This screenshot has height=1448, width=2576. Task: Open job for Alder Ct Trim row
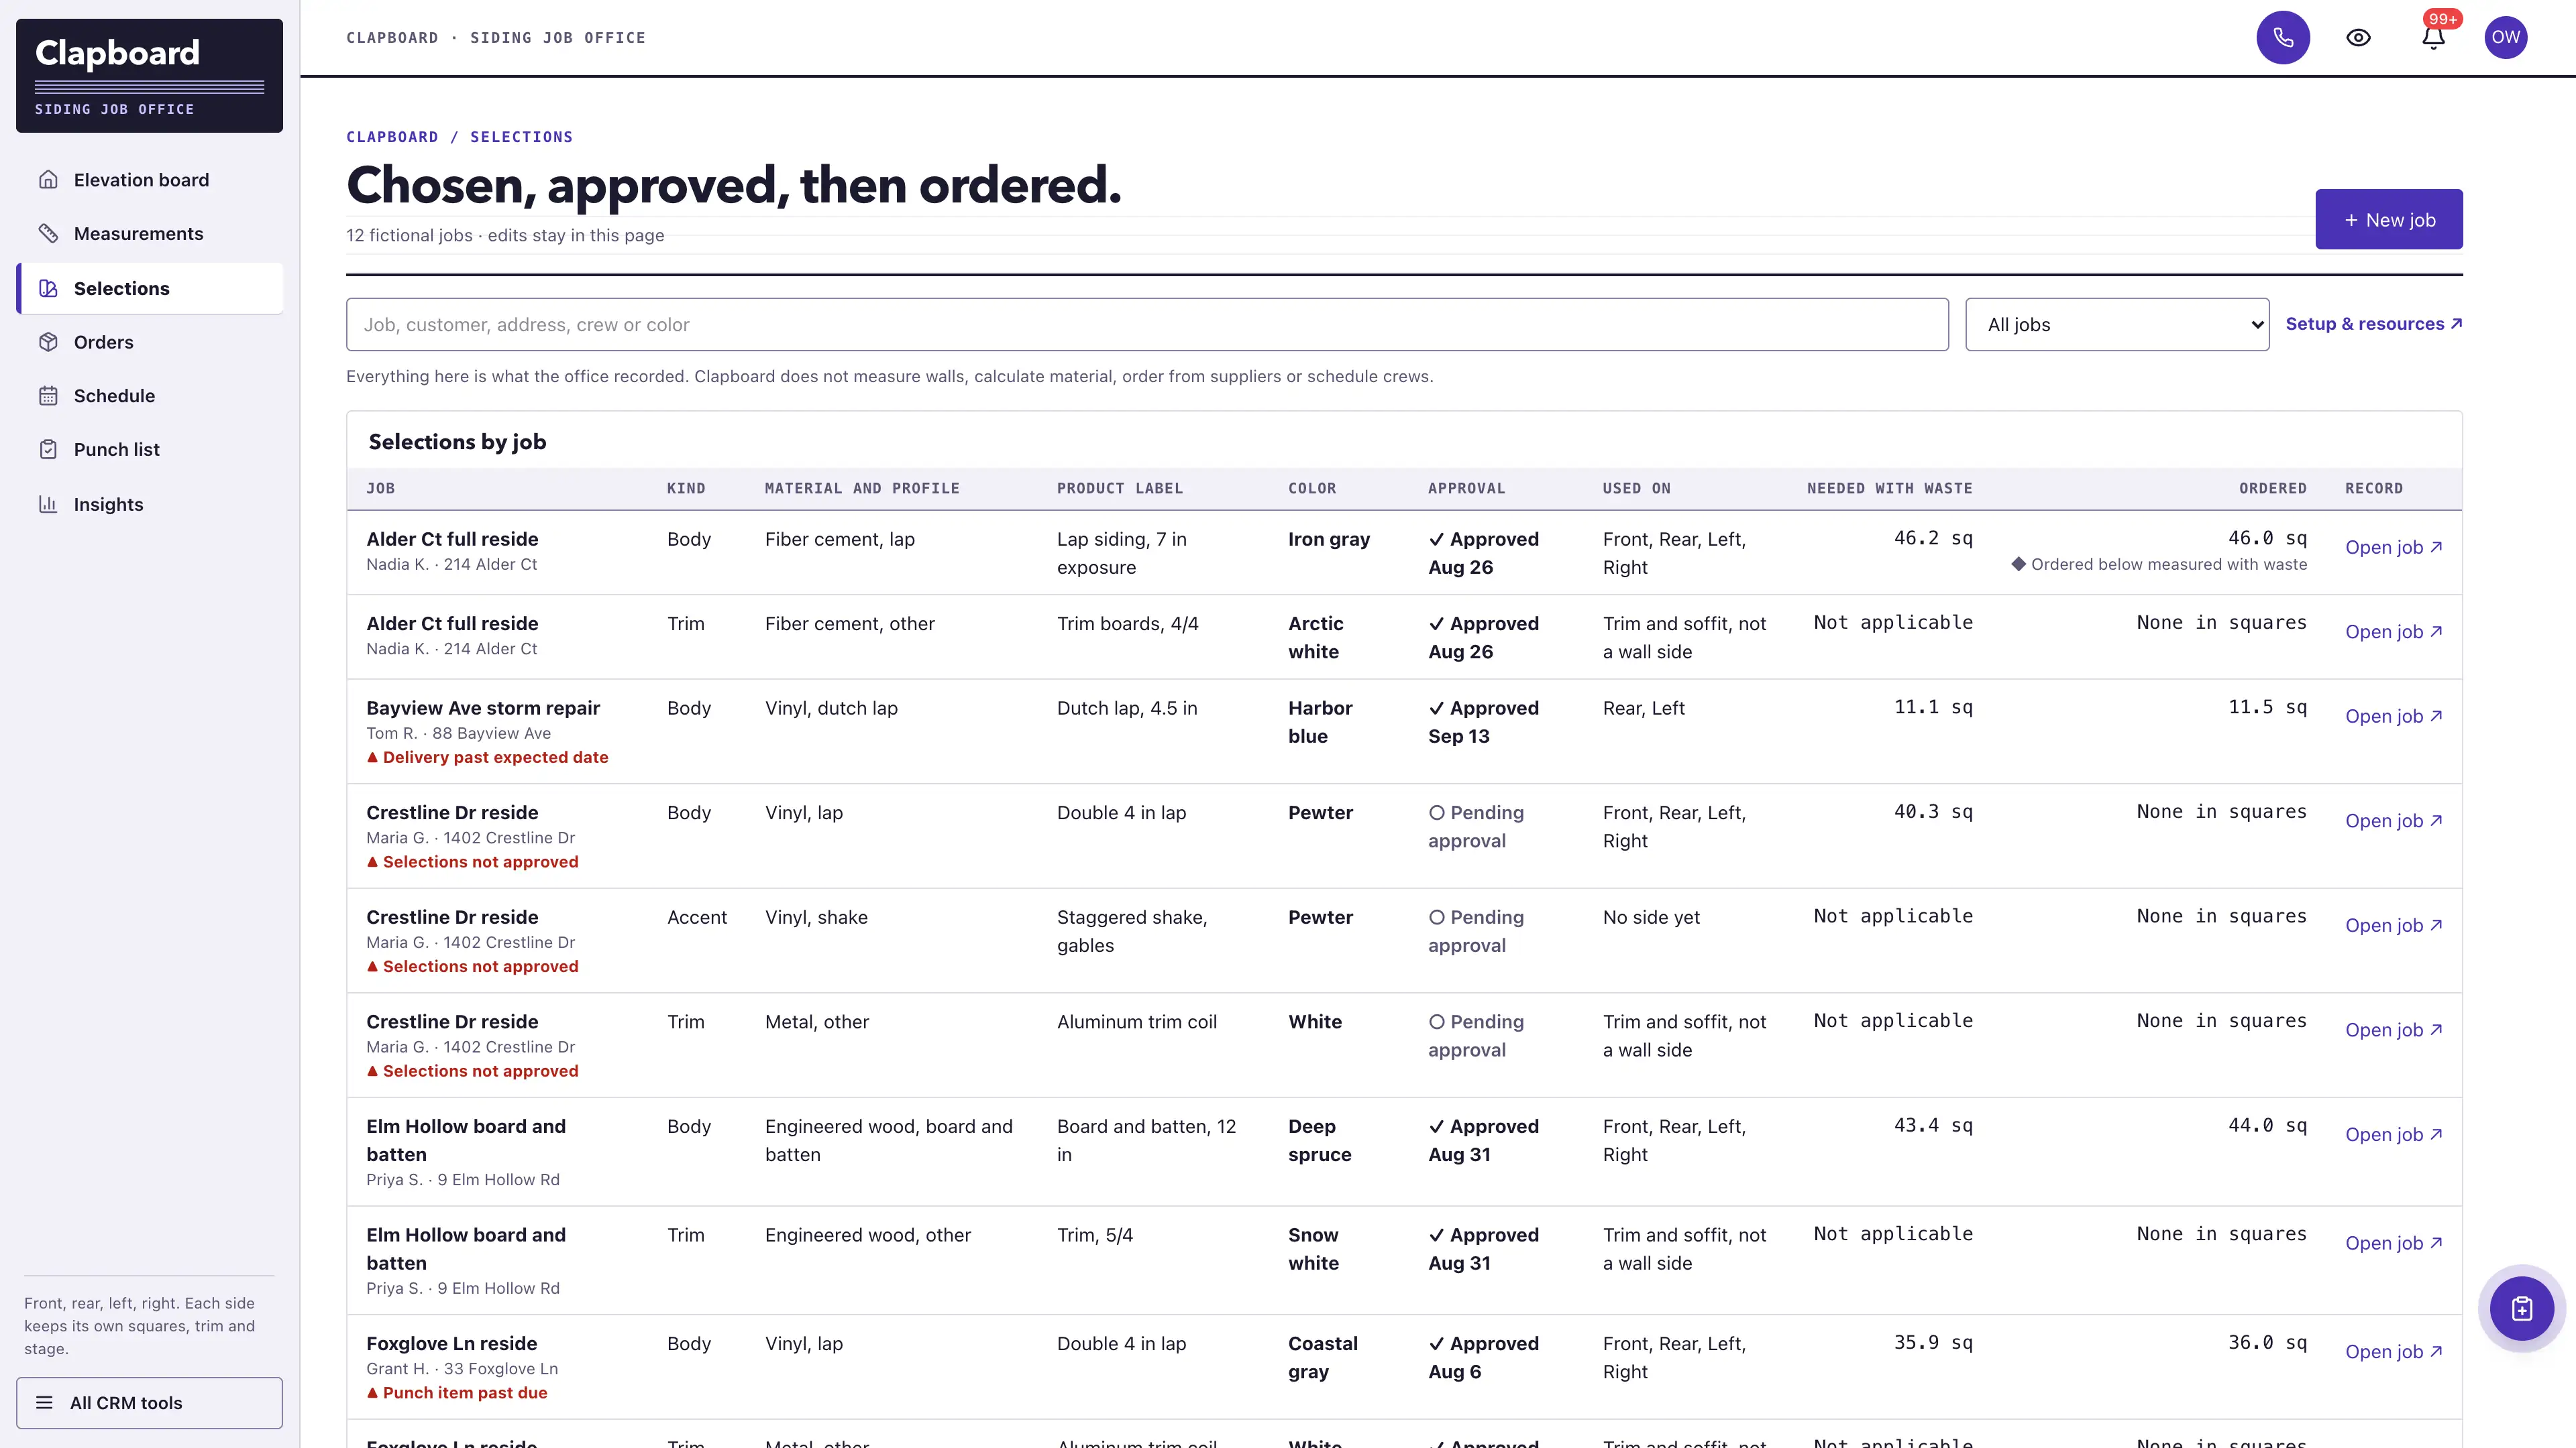click(x=2394, y=631)
